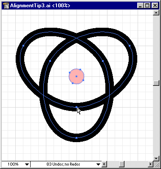Select the left inner anchor point on the oval
The height and width of the screenshot is (169, 161).
pyautogui.click(x=50, y=61)
